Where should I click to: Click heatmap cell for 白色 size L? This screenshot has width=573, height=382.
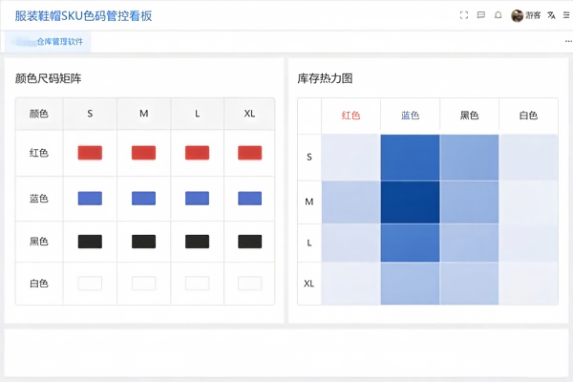528,244
